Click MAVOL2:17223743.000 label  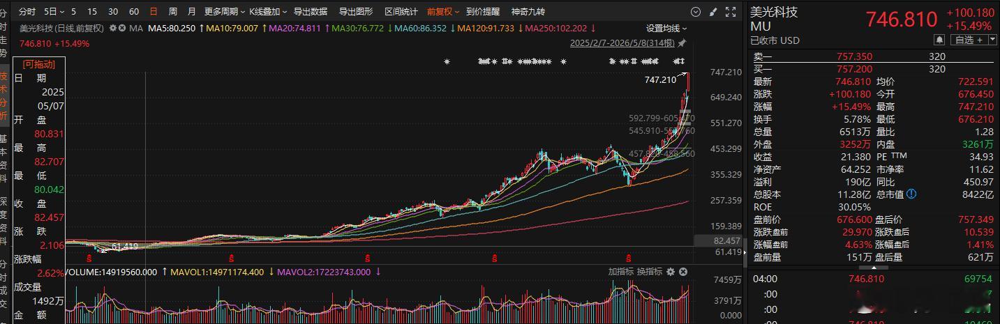tap(324, 272)
